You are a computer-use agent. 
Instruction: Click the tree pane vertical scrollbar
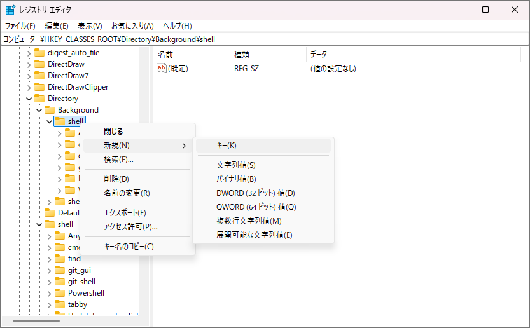pyautogui.click(x=144, y=181)
